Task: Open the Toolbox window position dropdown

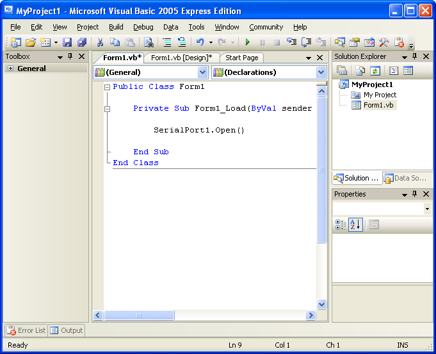Action: (x=60, y=57)
